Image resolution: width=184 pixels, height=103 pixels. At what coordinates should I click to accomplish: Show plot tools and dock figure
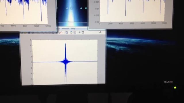coord(83,32)
